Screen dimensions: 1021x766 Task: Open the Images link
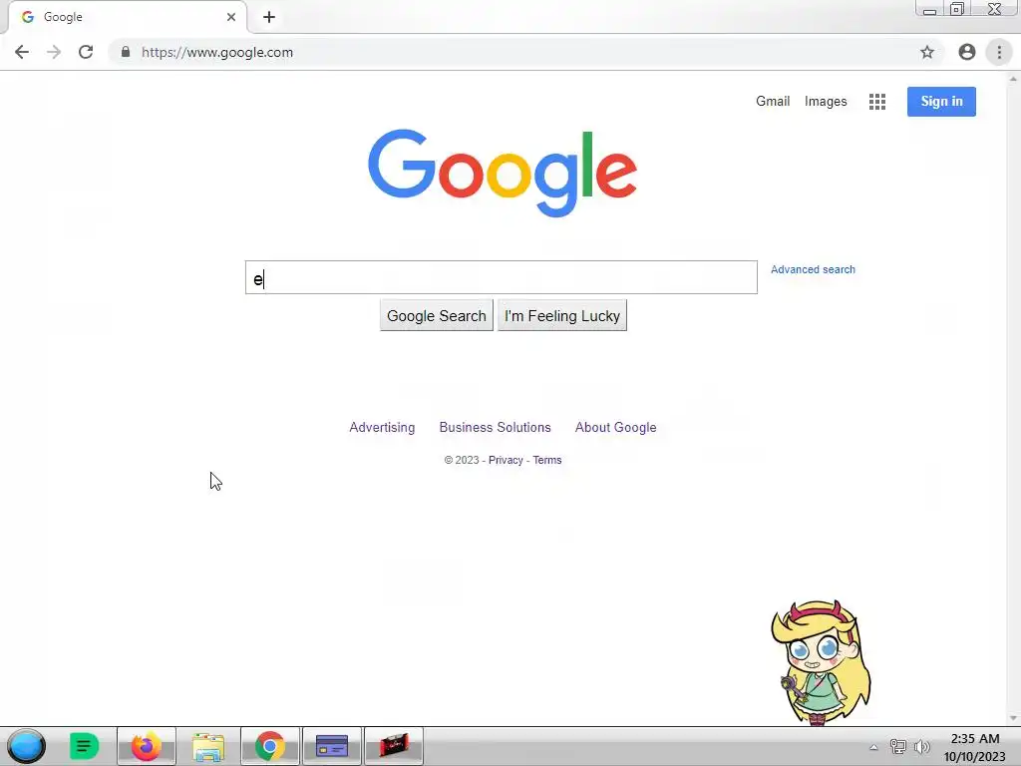826,102
